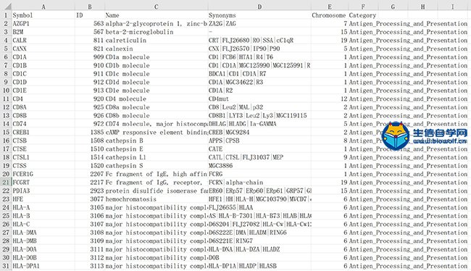Image resolution: width=471 pixels, height=271 pixels.
Task: Select column D header
Action: click(x=259, y=7)
